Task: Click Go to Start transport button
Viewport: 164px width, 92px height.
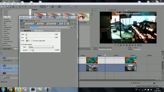Action: click(132, 45)
